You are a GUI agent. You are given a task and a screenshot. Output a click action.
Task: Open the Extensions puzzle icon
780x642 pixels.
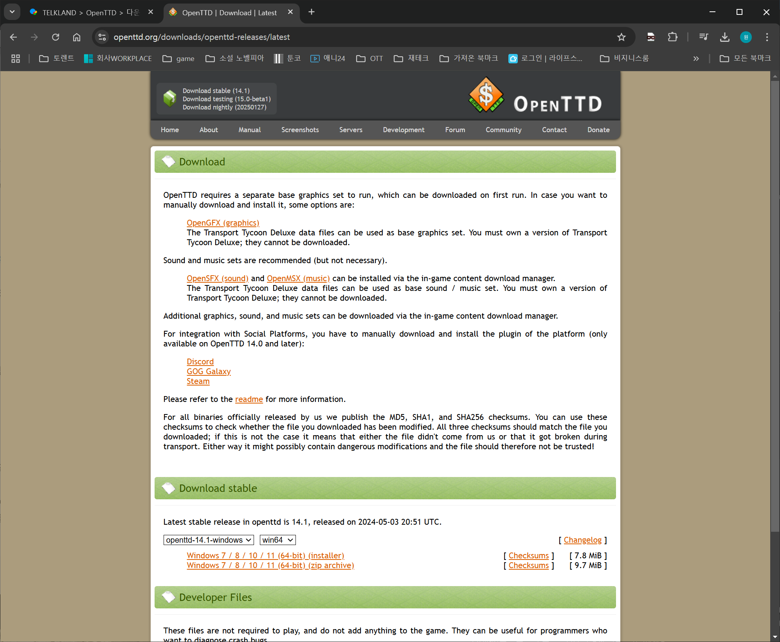point(672,37)
